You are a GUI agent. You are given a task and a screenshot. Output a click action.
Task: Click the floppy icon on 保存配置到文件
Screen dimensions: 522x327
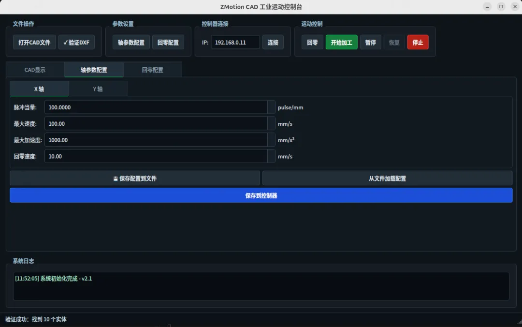pyautogui.click(x=116, y=178)
